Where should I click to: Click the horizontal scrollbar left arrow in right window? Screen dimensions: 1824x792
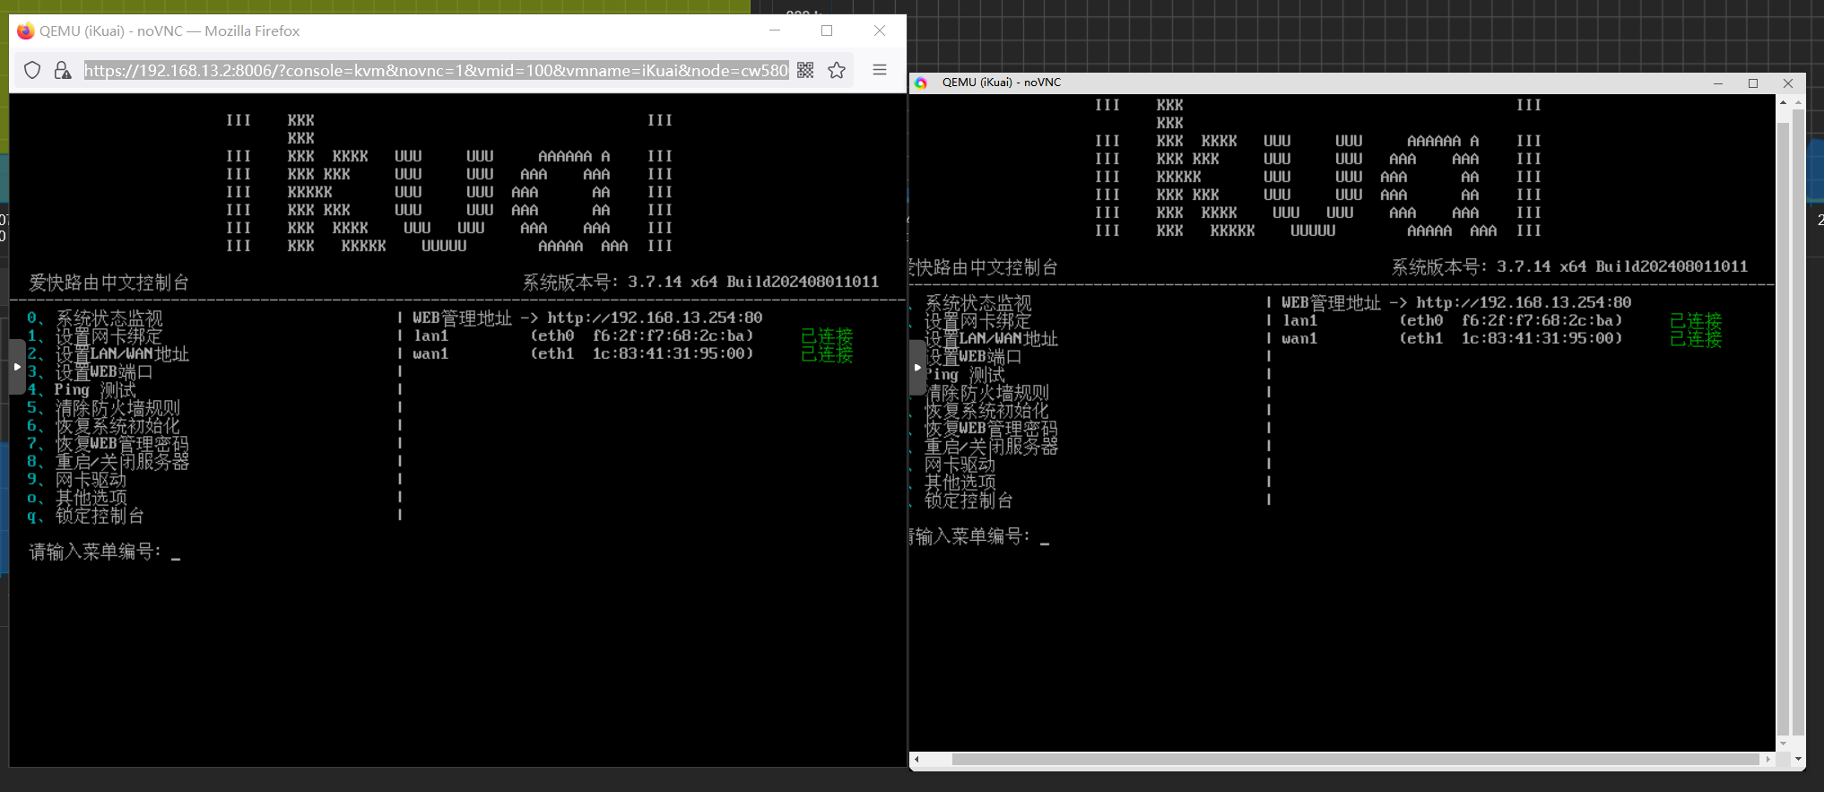[x=917, y=759]
